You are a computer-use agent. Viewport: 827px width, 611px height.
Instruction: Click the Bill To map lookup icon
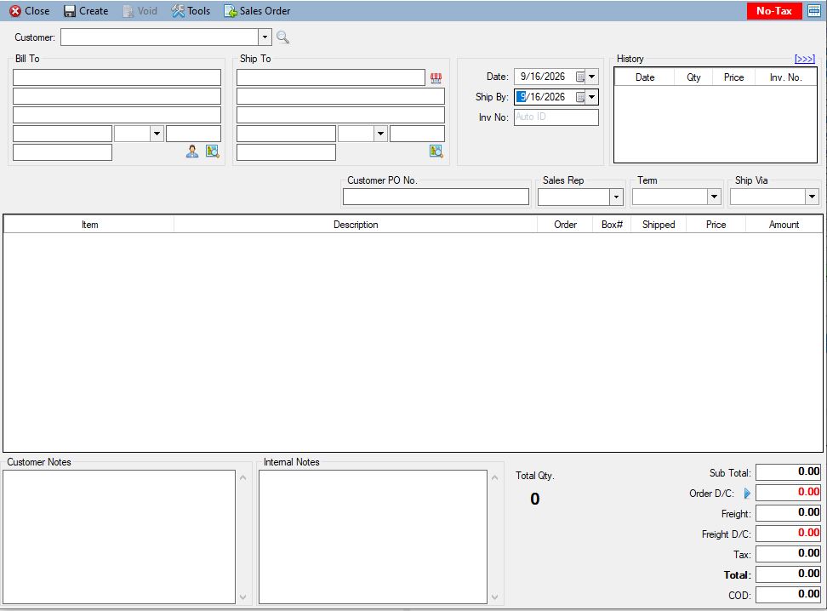213,151
